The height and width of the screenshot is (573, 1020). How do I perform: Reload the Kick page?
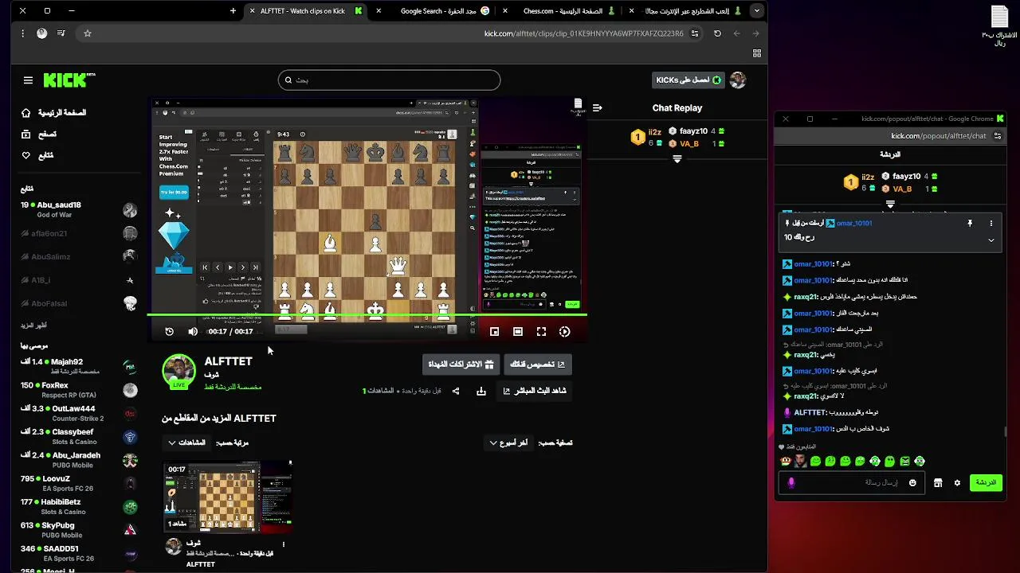717,33
